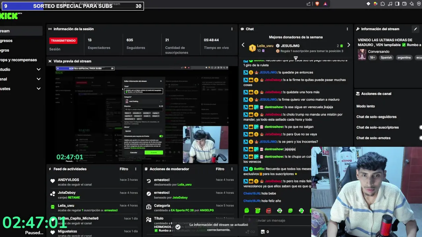Image resolution: width=422 pixels, height=237 pixels.
Task: Click the argentina stream tag
Action: pos(404,57)
